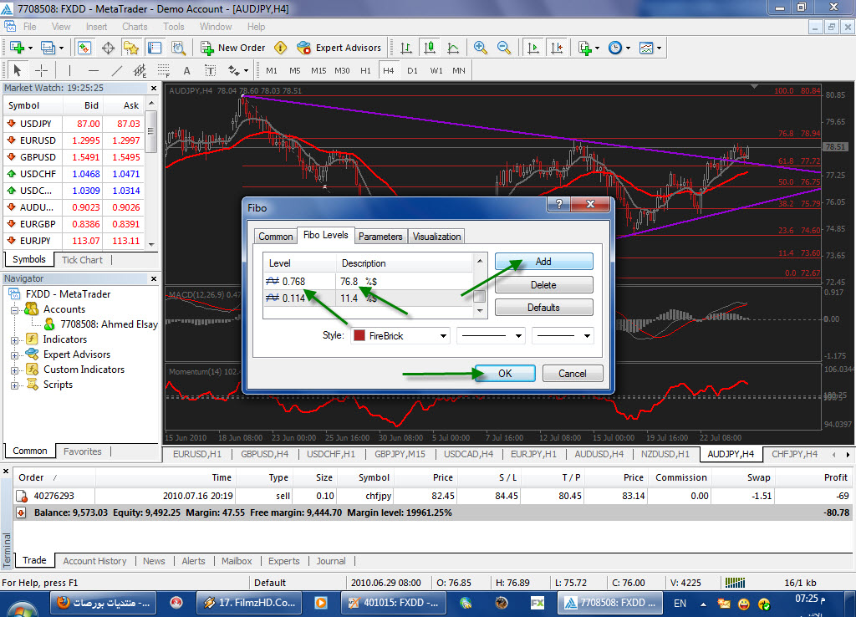
Task: Open the line style dropdown in the Fibo dialog
Action: pos(491,335)
